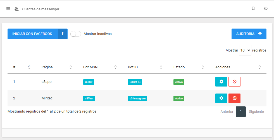Viewport: 274px width, 140px height.
Task: Click the mobile device icon in header
Action: pyautogui.click(x=253, y=9)
